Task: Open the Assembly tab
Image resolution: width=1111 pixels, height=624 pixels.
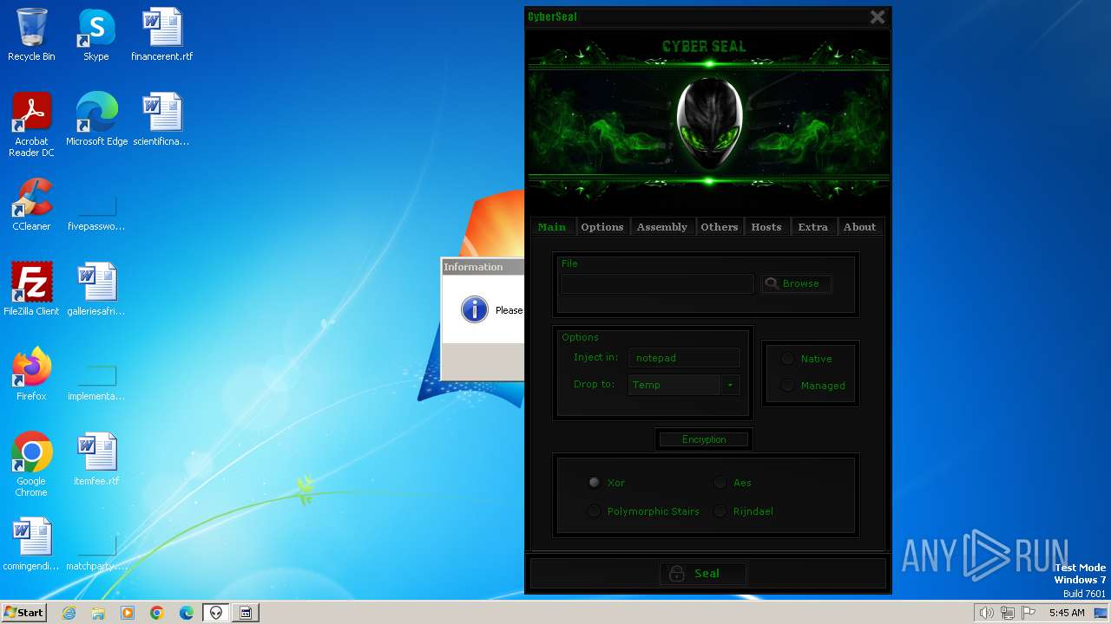Action: pyautogui.click(x=662, y=227)
